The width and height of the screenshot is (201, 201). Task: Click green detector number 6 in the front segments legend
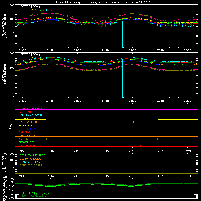tap(40, 10)
